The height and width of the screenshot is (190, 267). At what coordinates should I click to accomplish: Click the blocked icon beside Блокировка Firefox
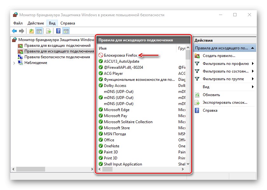pyautogui.click(x=101, y=55)
